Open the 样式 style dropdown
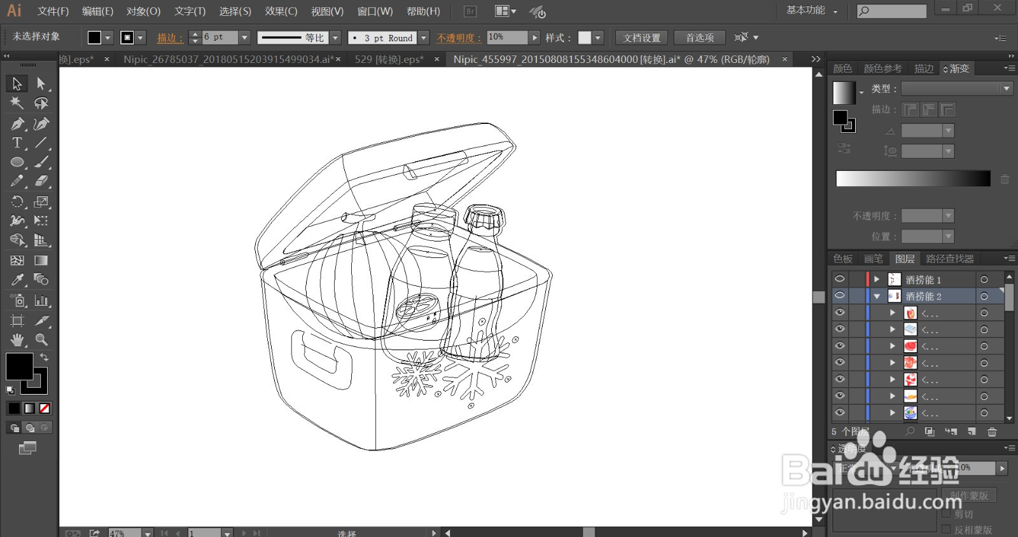1018x537 pixels. click(597, 37)
